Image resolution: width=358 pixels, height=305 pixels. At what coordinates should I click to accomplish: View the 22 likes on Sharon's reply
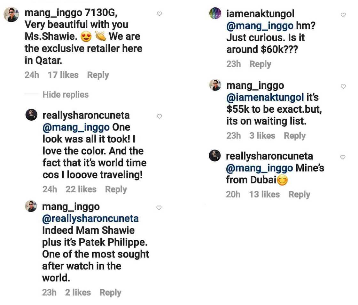(81, 189)
